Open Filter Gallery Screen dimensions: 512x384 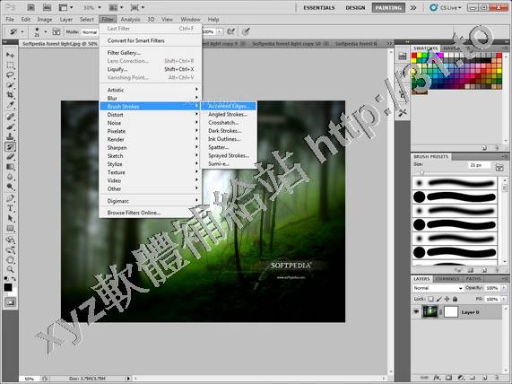[x=151, y=53]
